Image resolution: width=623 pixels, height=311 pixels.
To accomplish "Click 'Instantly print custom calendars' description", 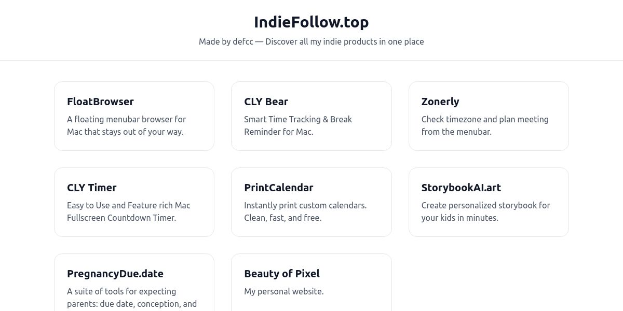I will [305, 205].
